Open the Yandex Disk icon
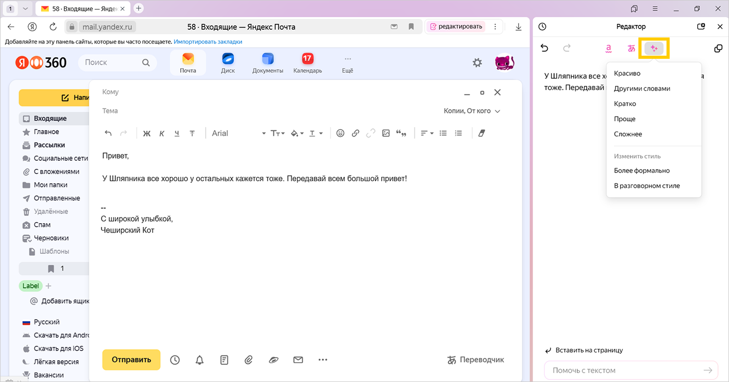Screen dimensions: 729x382 tap(228, 63)
